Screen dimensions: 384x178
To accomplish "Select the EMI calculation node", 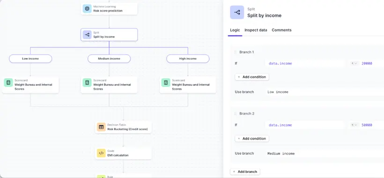I will (x=123, y=153).
